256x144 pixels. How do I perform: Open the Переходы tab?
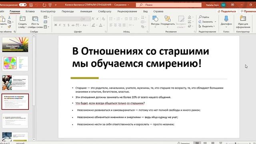[x=68, y=12]
